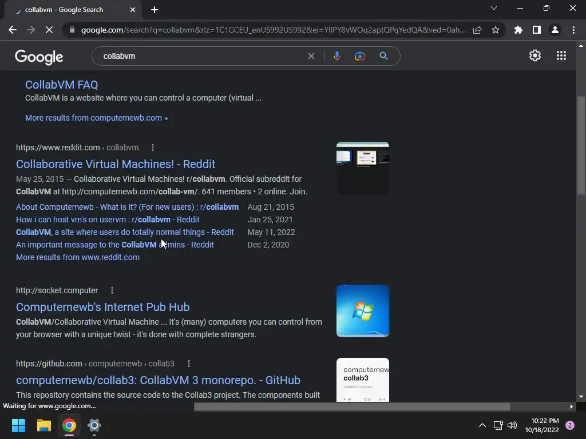Submit search with the magnifier icon
The width and height of the screenshot is (586, 439).
(384, 56)
